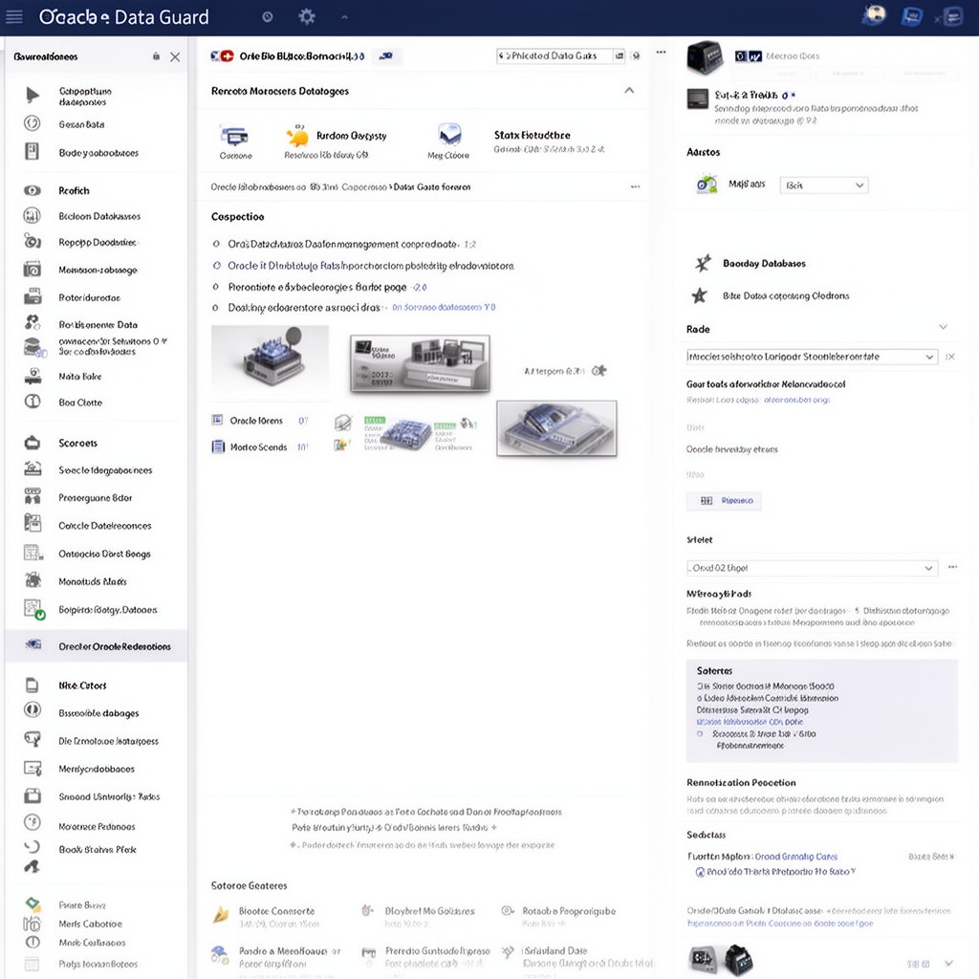Click gear icon beside 'A.f.lerporn' label
Viewport: 979px width, 979px height.
[598, 371]
